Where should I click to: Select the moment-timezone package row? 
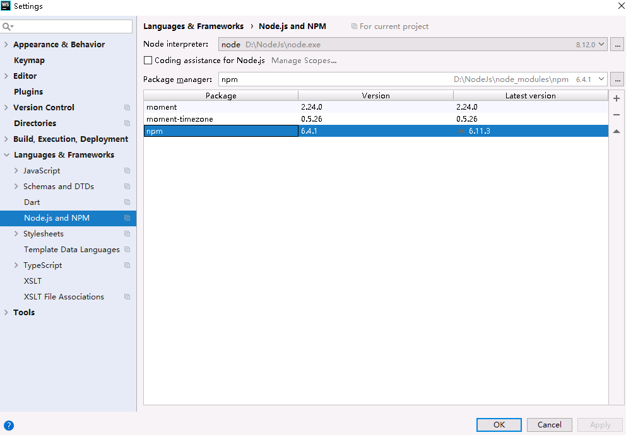[375, 119]
